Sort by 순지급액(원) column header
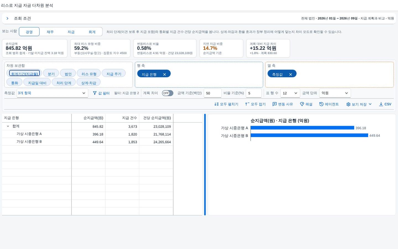Image resolution: width=398 pixels, height=249 pixels. click(88, 118)
